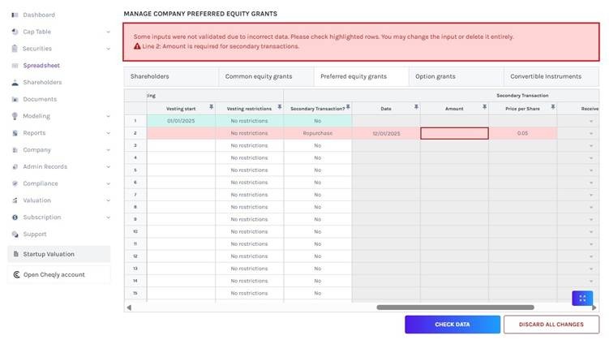Click the Documents folder icon

pos(15,99)
